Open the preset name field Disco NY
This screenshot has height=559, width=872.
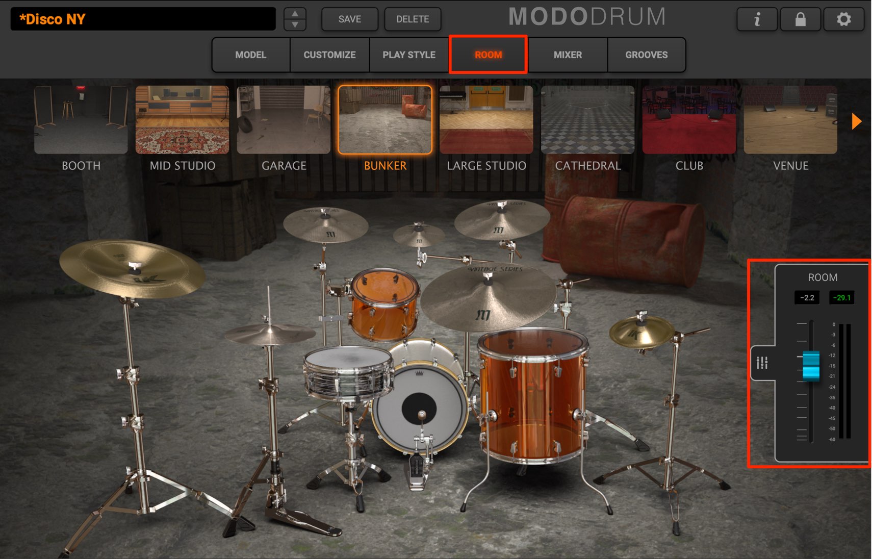tap(143, 19)
